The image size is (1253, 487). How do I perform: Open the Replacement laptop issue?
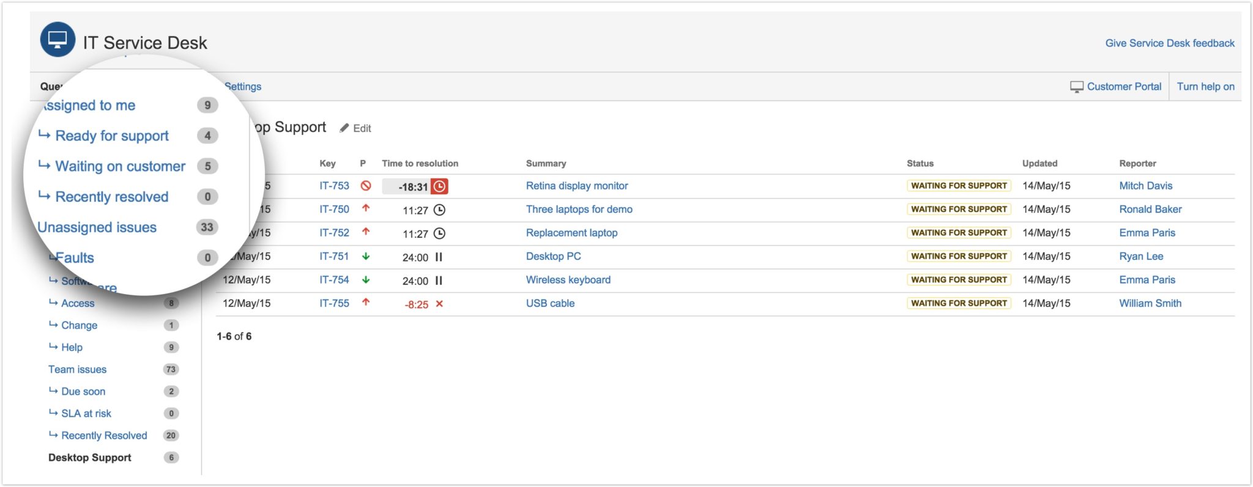pyautogui.click(x=572, y=233)
